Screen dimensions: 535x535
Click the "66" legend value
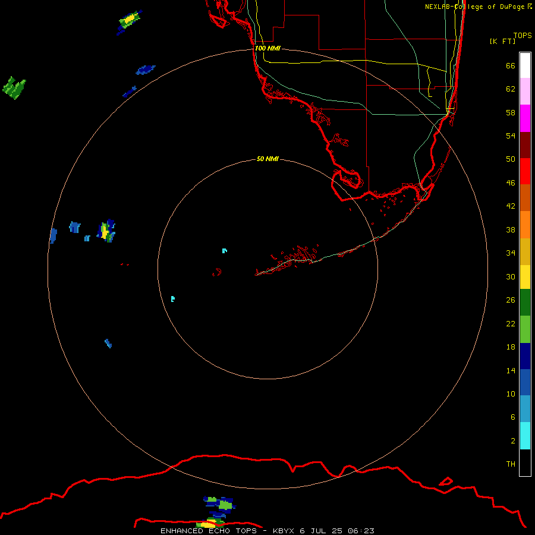511,65
